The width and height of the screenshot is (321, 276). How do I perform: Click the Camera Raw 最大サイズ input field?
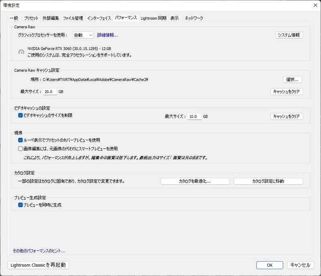pos(50,91)
